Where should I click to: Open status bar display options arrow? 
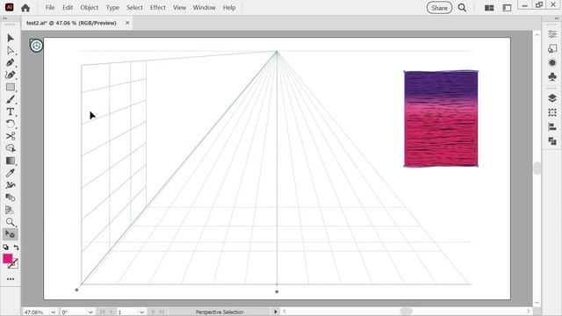pyautogui.click(x=275, y=312)
